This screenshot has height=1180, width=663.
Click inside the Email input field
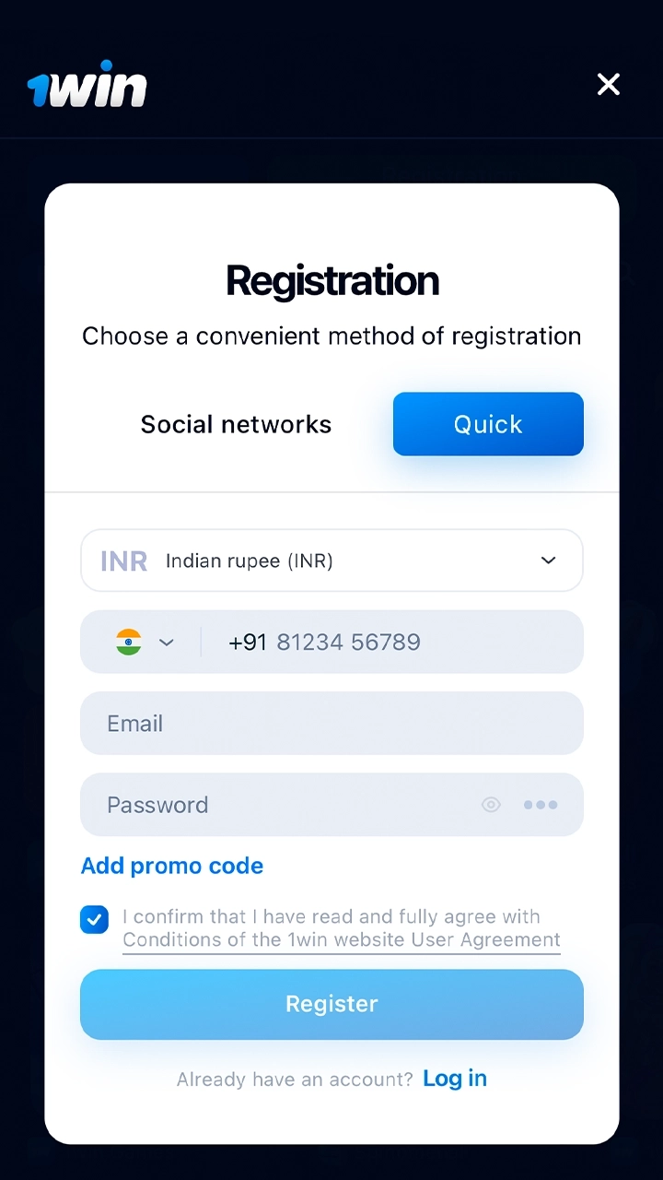pyautogui.click(x=331, y=724)
